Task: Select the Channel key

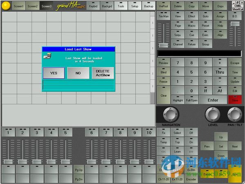Action: [178, 44]
